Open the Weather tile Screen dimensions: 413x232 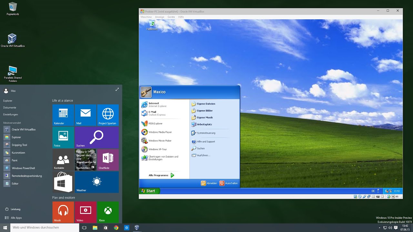tap(97, 182)
